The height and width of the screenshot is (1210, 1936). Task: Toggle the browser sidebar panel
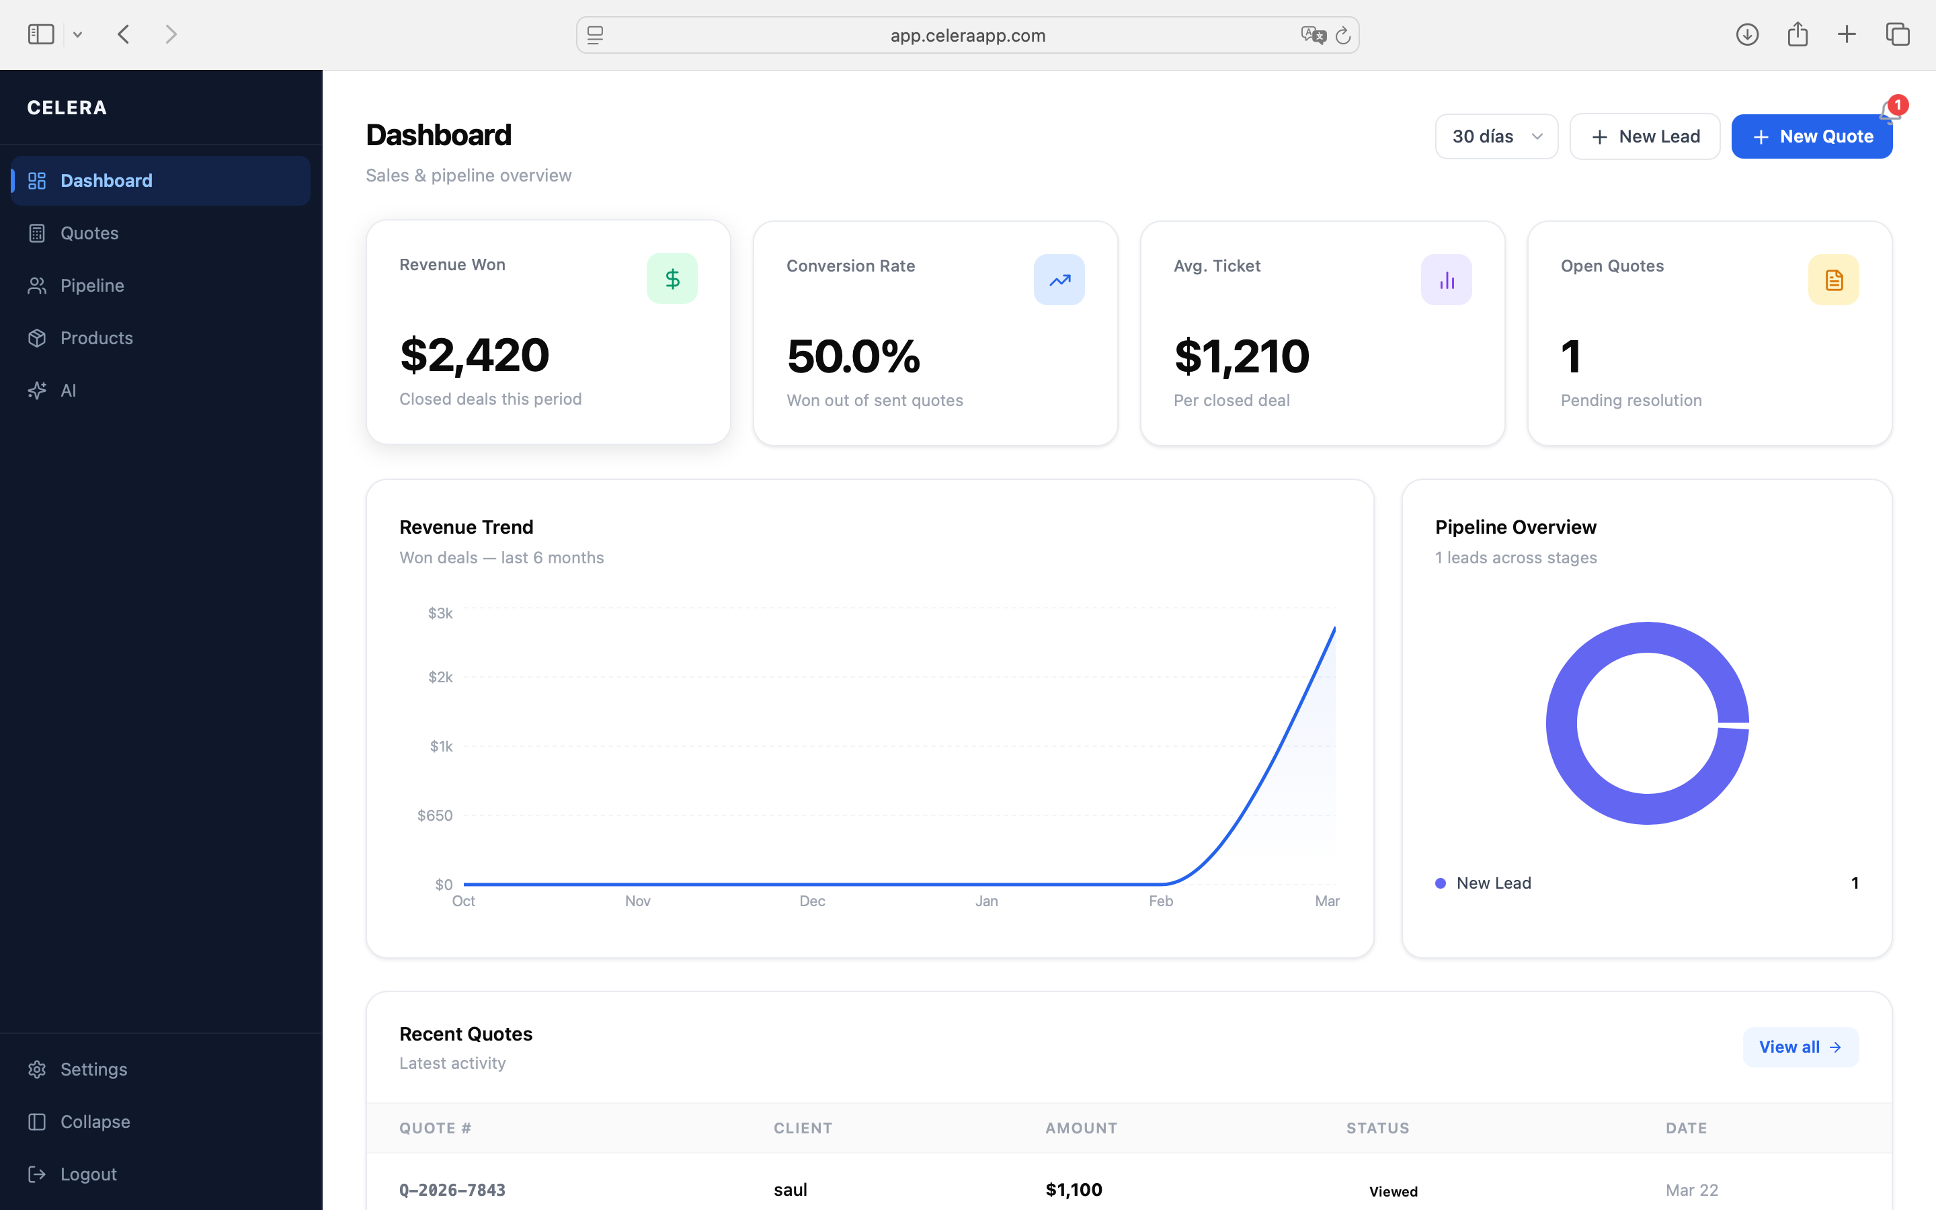click(40, 34)
